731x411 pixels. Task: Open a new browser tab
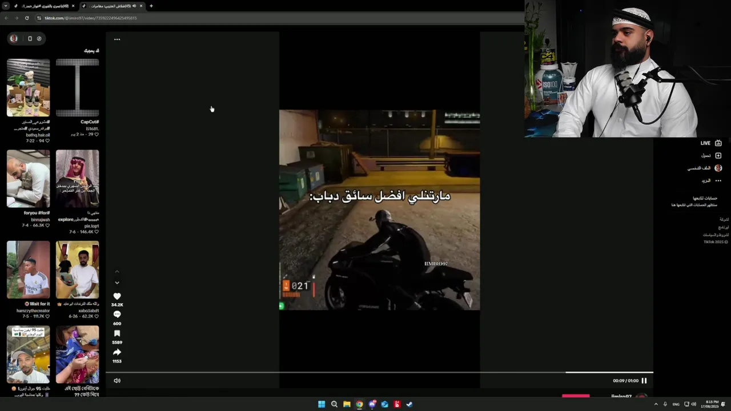point(151,6)
